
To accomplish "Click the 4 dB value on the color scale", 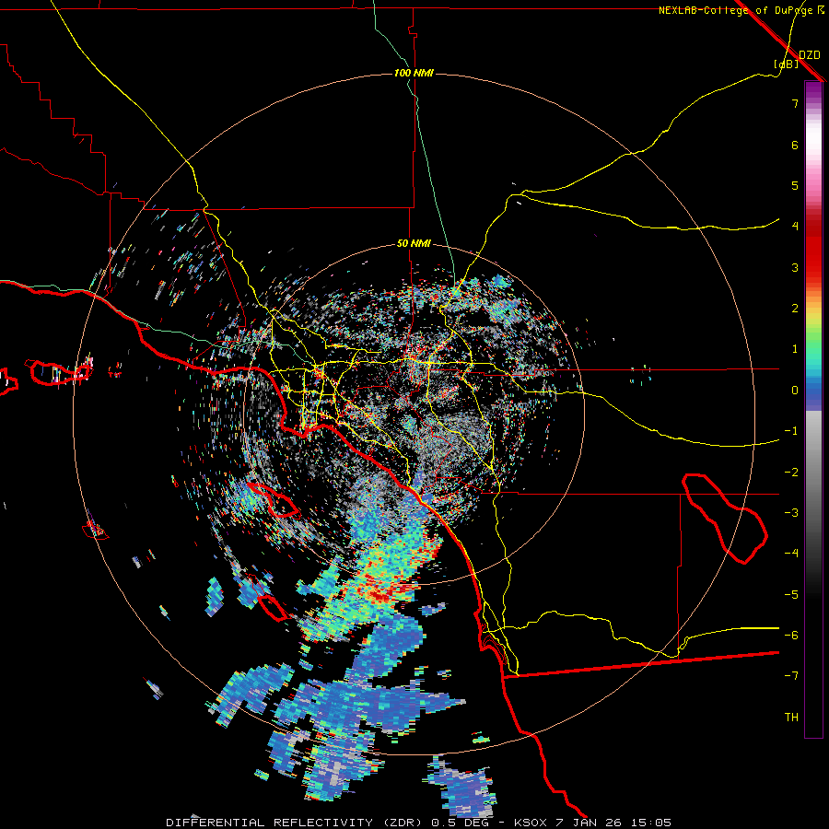I will 795,227.
